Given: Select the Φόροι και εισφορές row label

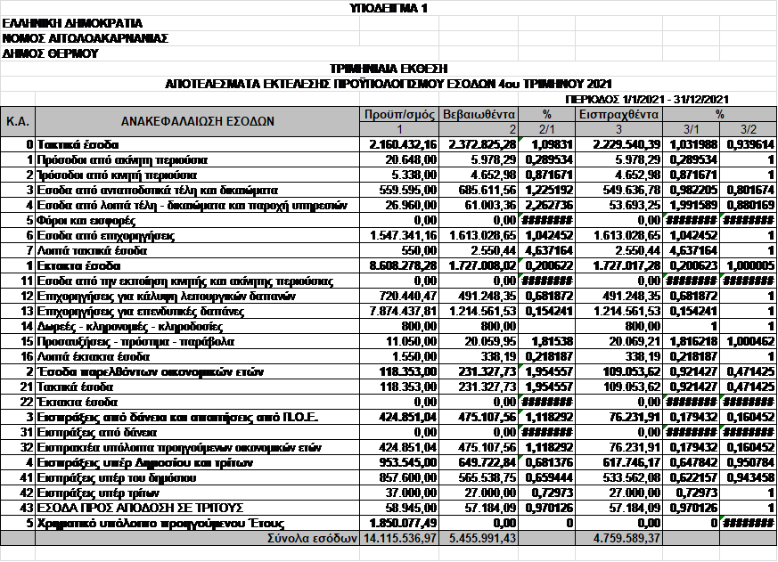Looking at the screenshot, I should (x=86, y=219).
